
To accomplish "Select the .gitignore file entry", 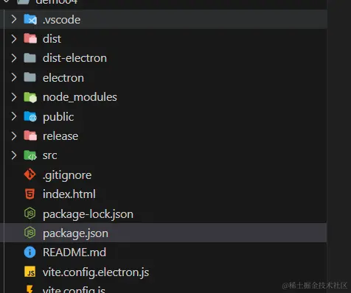I will pos(164,174).
